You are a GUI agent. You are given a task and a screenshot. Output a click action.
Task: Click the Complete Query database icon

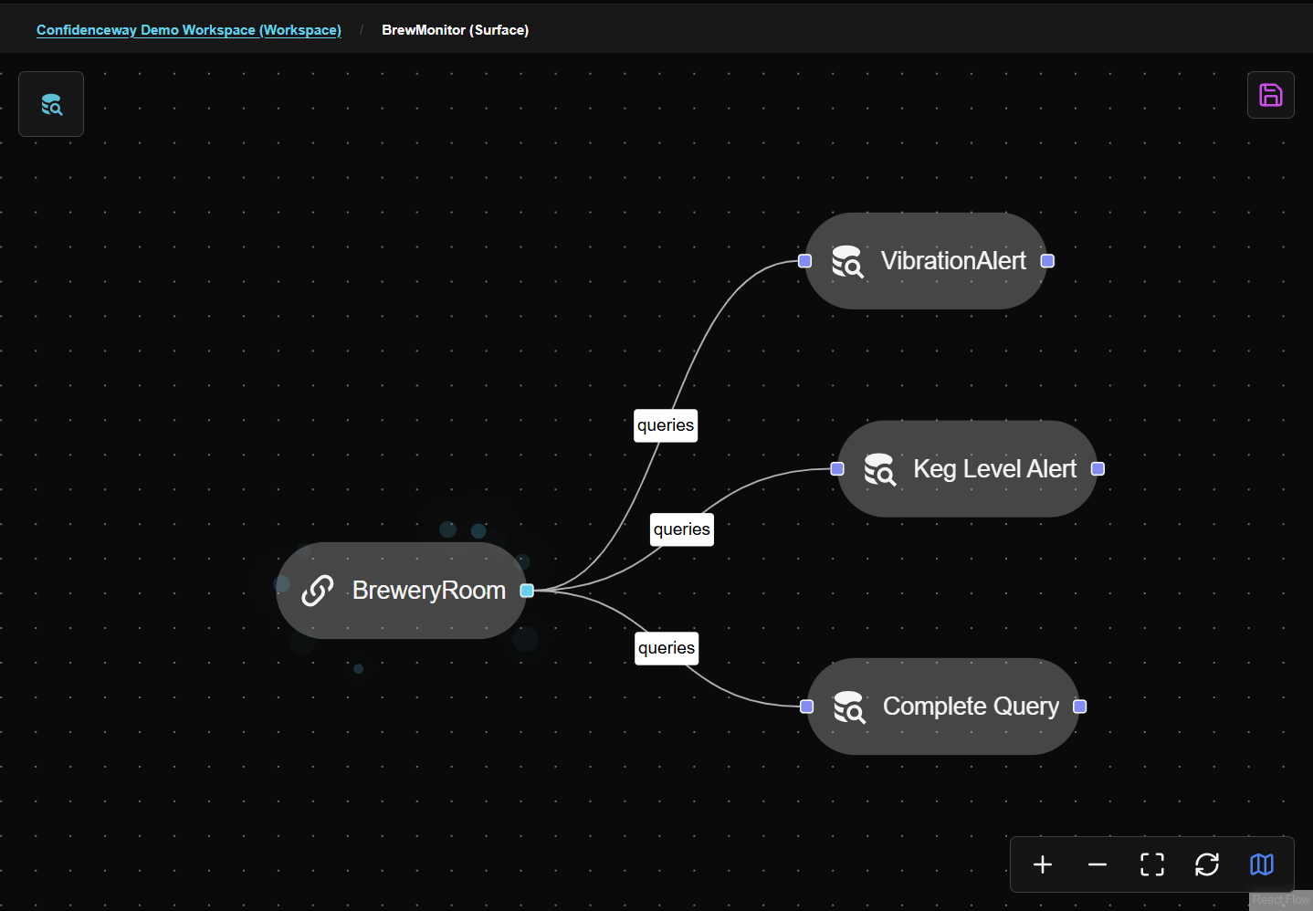[849, 707]
